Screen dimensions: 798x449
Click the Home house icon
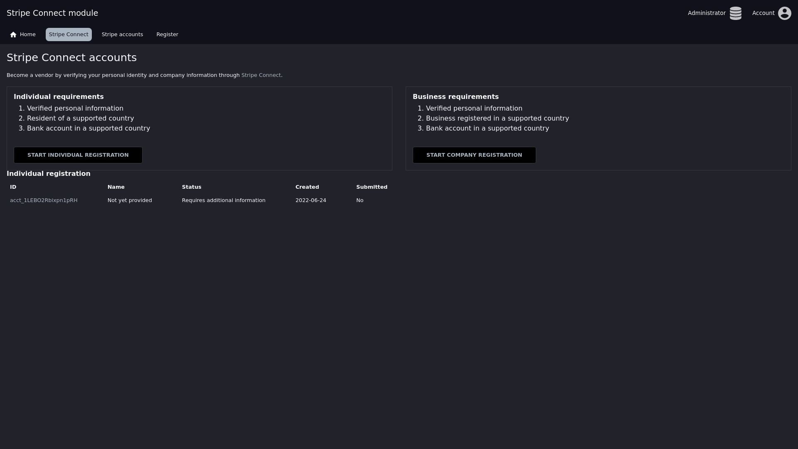(x=13, y=35)
